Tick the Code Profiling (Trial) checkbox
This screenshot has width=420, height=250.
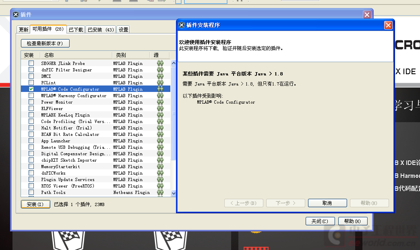(31, 121)
